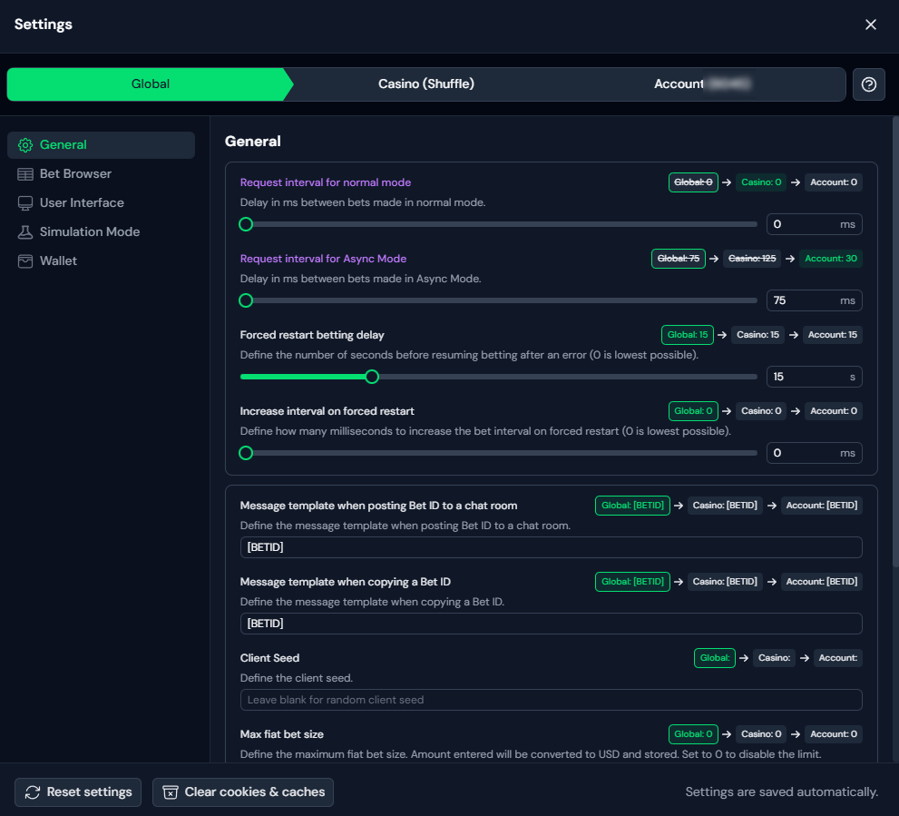Click the General gear icon in sidebar

pos(25,145)
